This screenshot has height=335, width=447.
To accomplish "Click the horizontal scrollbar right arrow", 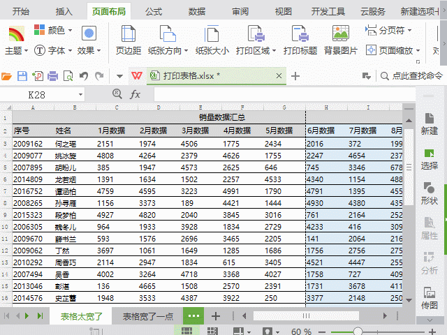I will click(385, 315).
